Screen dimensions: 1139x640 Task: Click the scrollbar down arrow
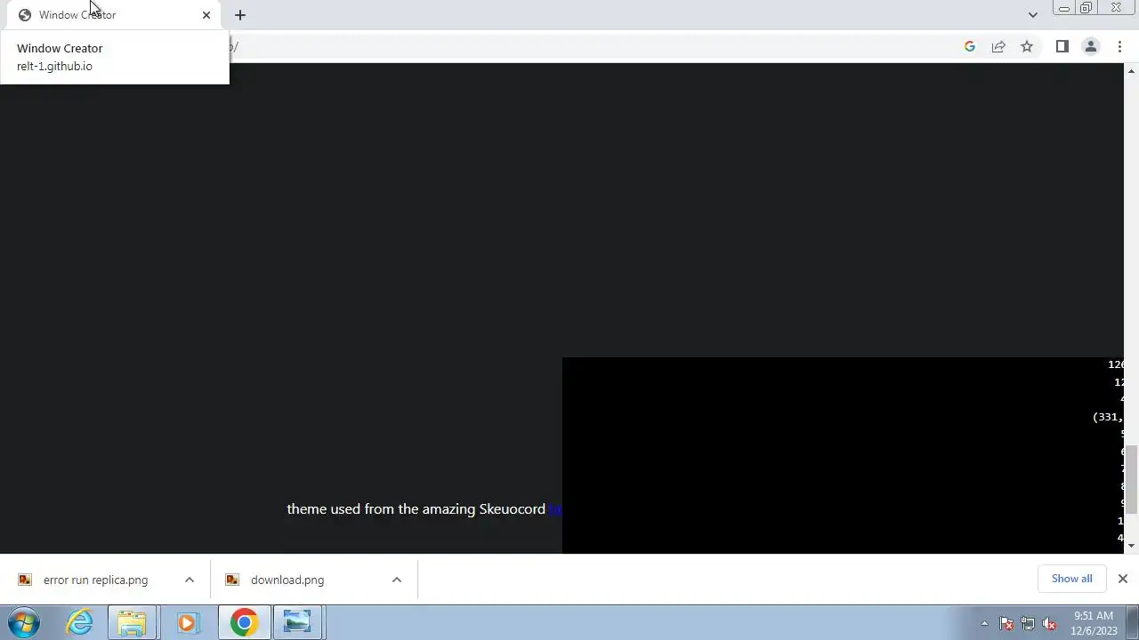click(1132, 546)
